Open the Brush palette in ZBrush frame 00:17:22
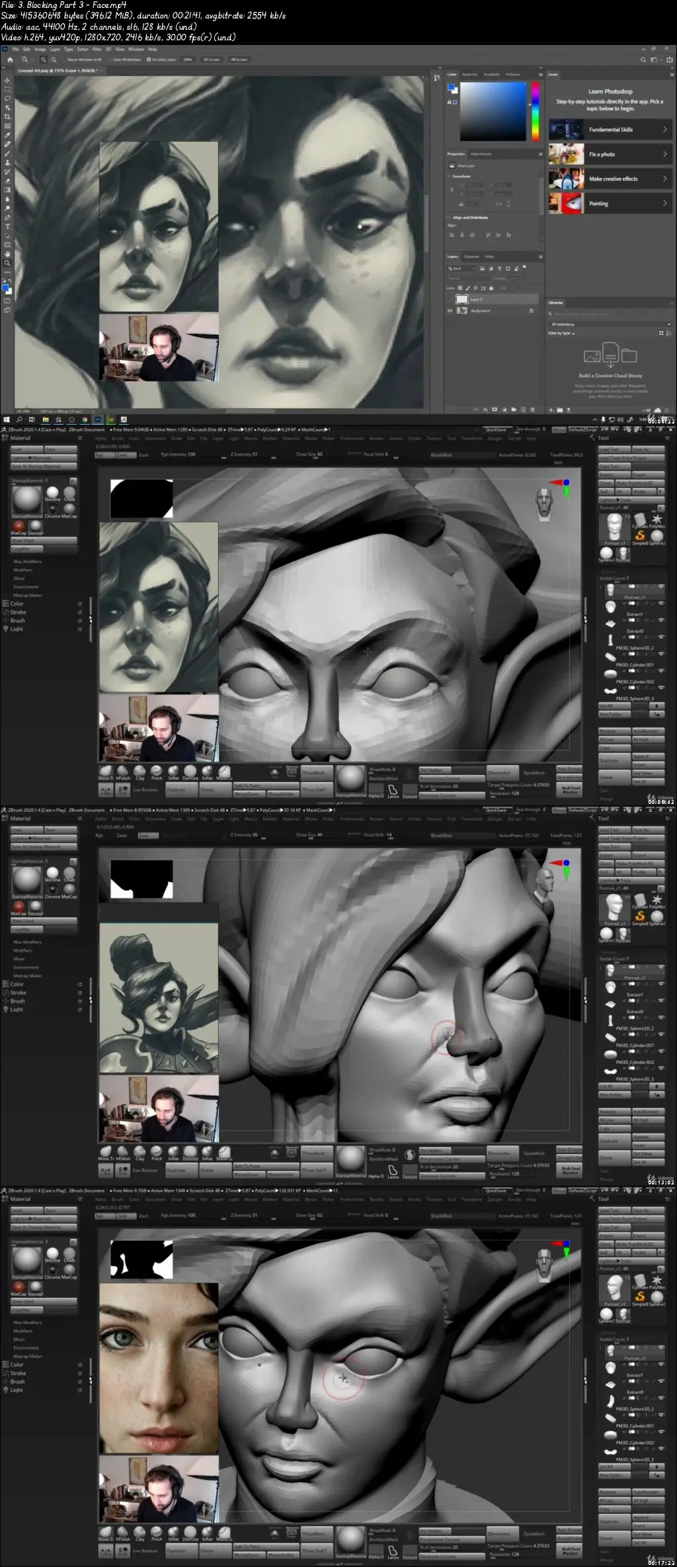 [x=17, y=1382]
